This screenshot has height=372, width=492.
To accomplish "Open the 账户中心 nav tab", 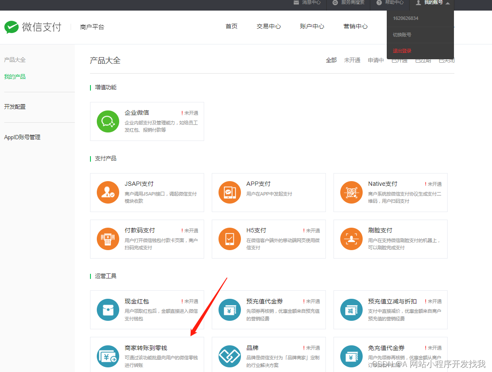I will coord(312,26).
